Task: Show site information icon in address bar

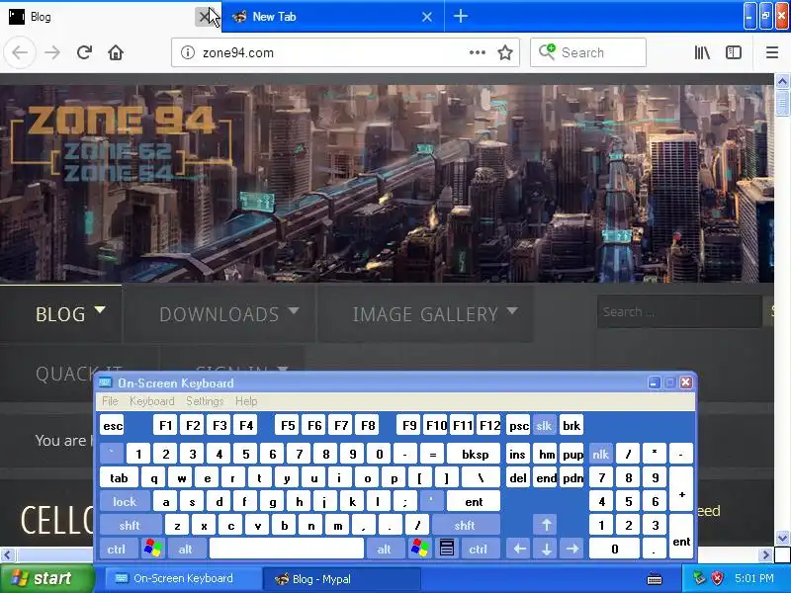Action: coord(188,52)
